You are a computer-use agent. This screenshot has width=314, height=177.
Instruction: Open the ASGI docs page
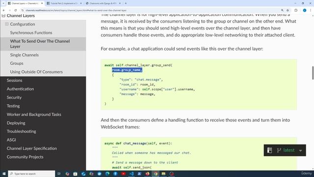11,140
